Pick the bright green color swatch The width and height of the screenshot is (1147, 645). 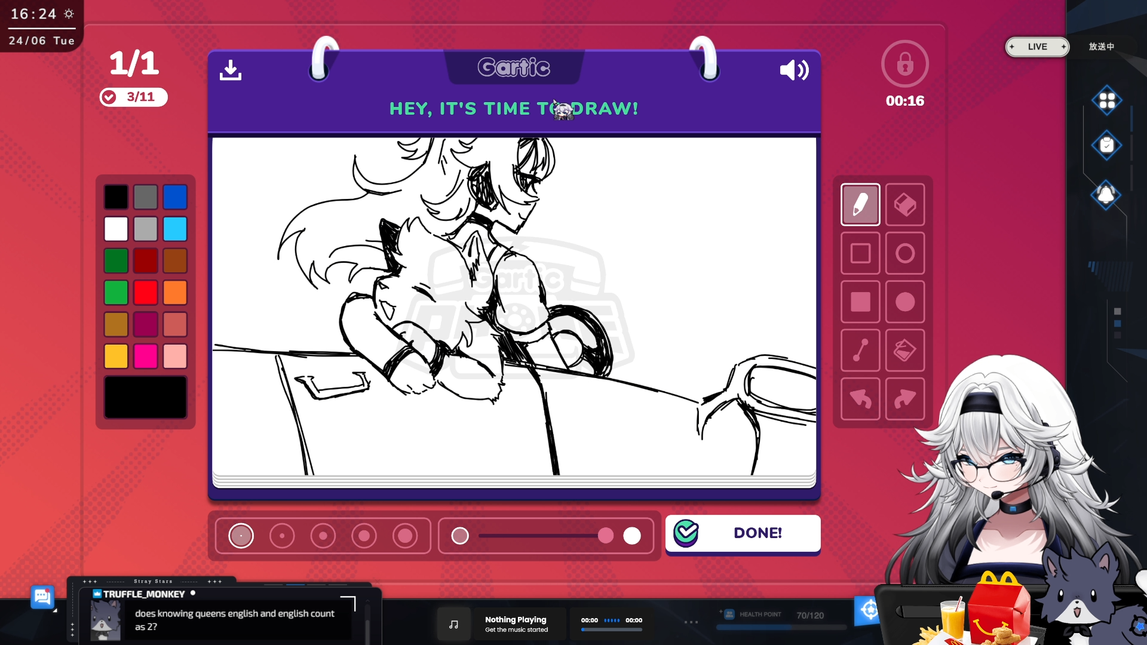click(116, 293)
